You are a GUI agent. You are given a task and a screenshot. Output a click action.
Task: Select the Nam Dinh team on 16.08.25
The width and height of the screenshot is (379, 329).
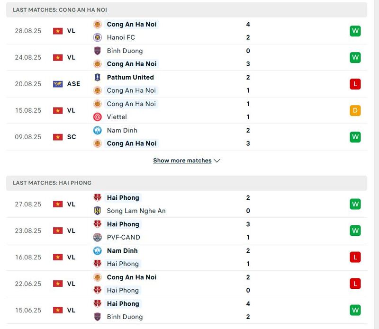(x=122, y=250)
